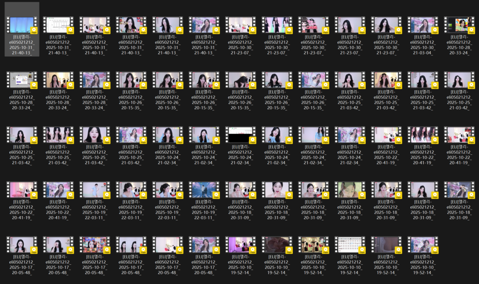The image size is (479, 284).
Task: Select the first 2025-10-25 21-03-42 video file
Action: (349, 80)
